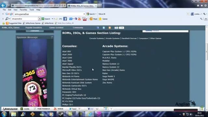Open Microsoft Xbox ISO's link

pos(72,70)
